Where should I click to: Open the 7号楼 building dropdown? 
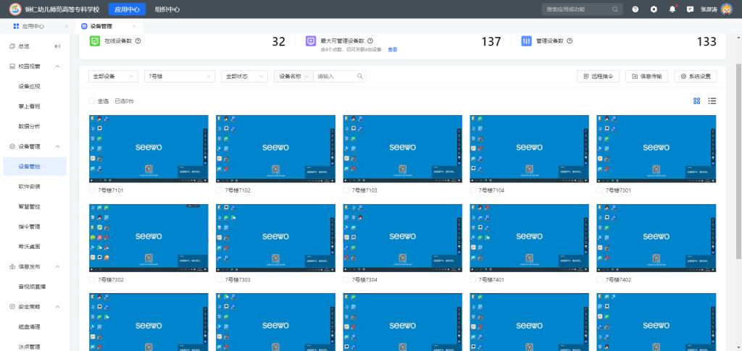(180, 76)
